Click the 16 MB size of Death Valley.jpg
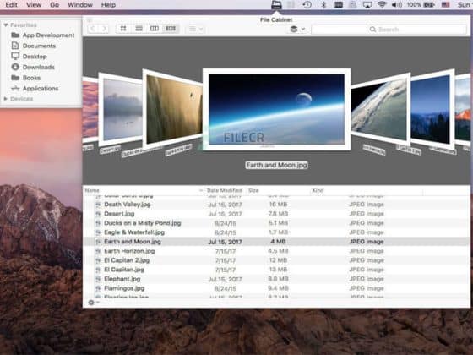Screen dimensions: 473x355 click(x=278, y=205)
